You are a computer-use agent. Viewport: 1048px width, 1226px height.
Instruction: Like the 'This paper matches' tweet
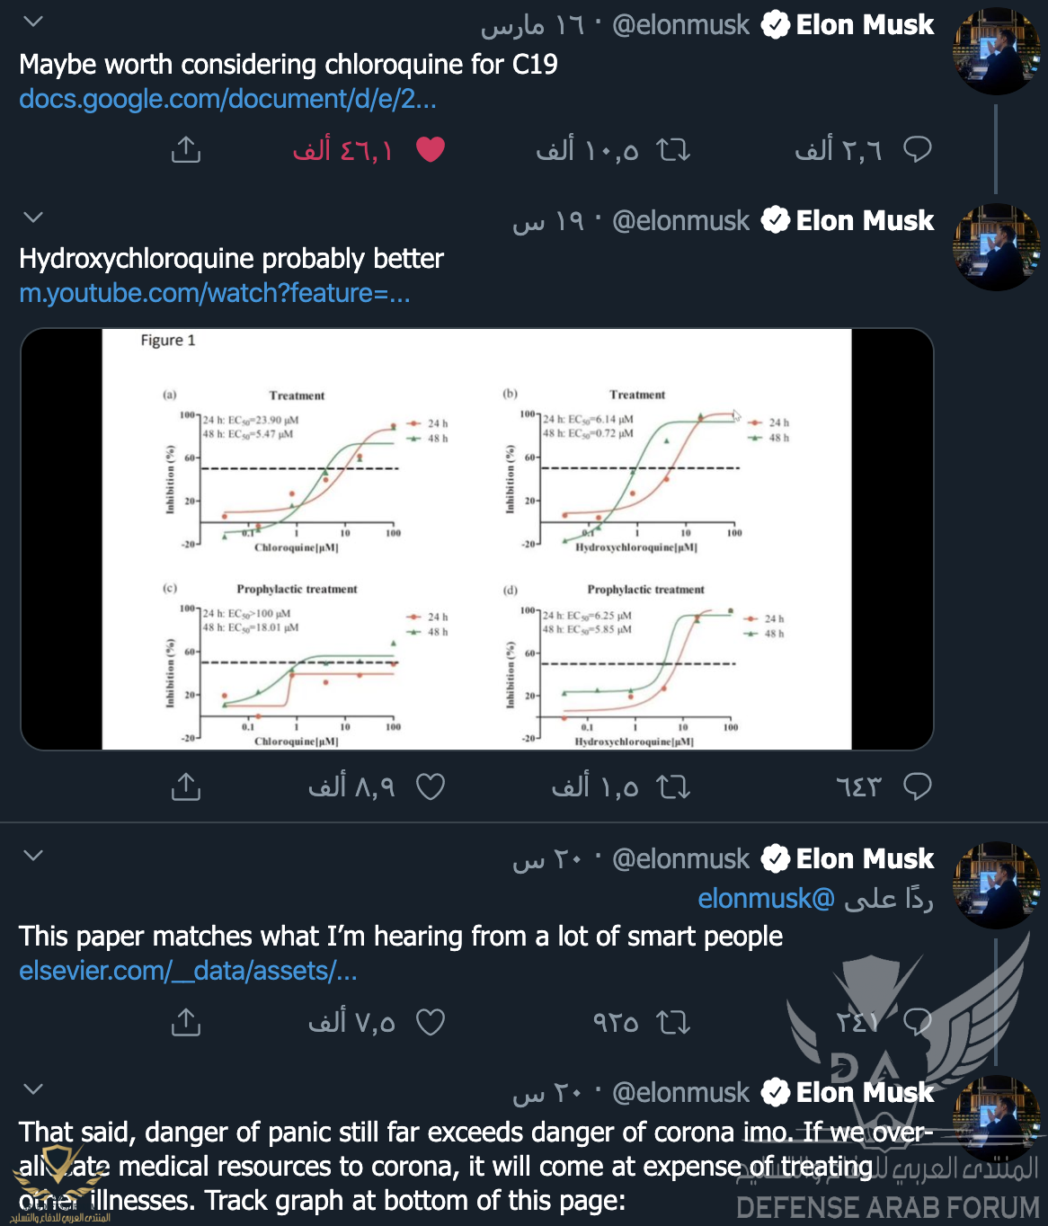click(x=431, y=1022)
